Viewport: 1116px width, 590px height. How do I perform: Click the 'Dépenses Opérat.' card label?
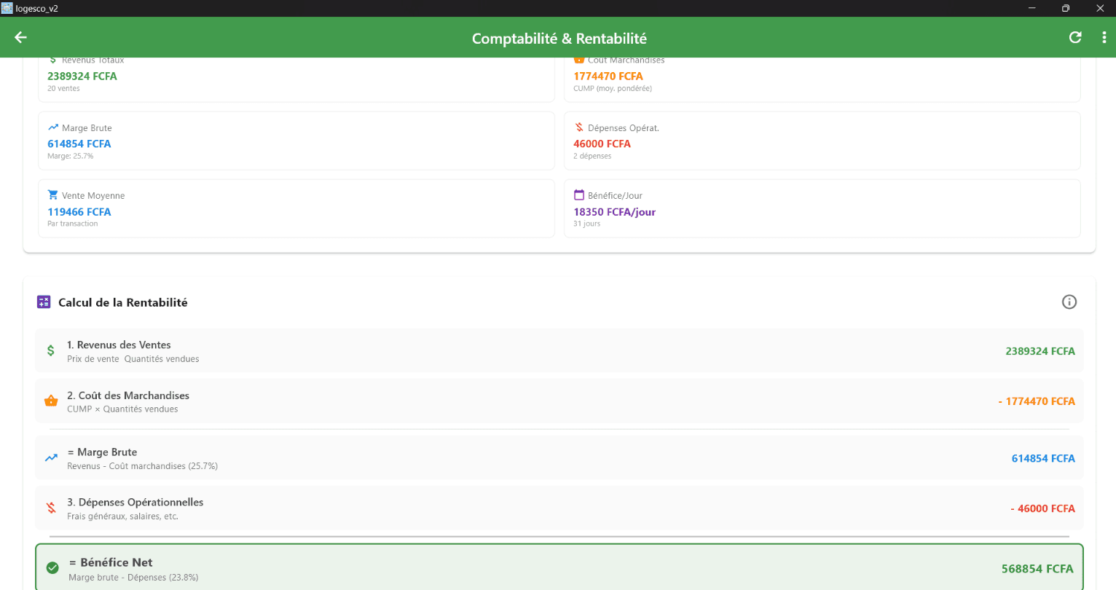coord(624,128)
